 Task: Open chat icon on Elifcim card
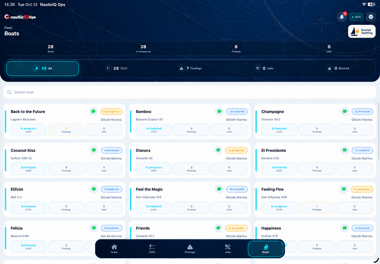tap(94, 189)
